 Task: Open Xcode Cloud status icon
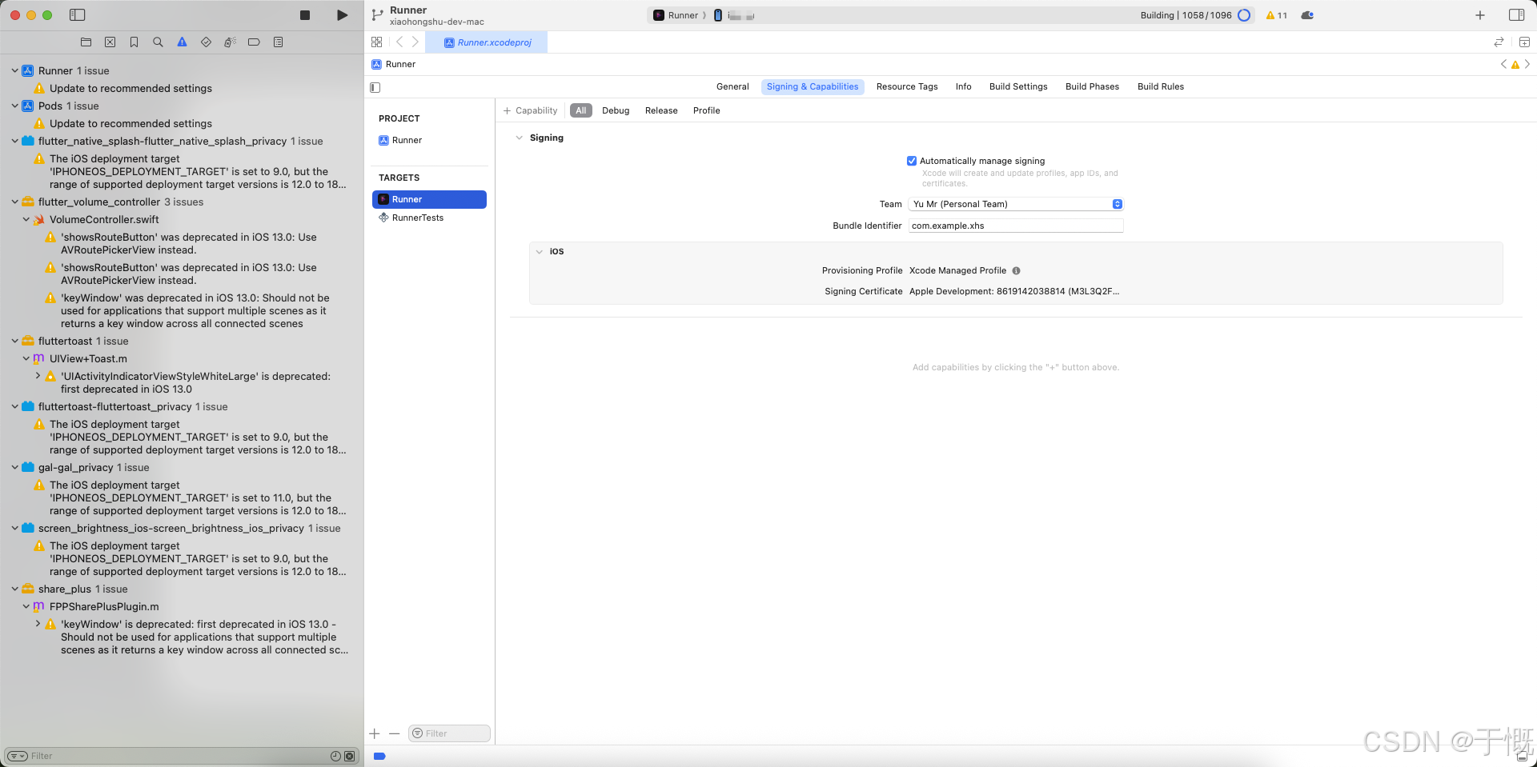tap(1307, 15)
